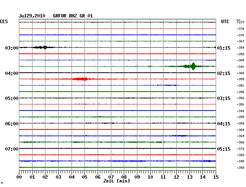Click the DC offset value -364

tap(240, 130)
